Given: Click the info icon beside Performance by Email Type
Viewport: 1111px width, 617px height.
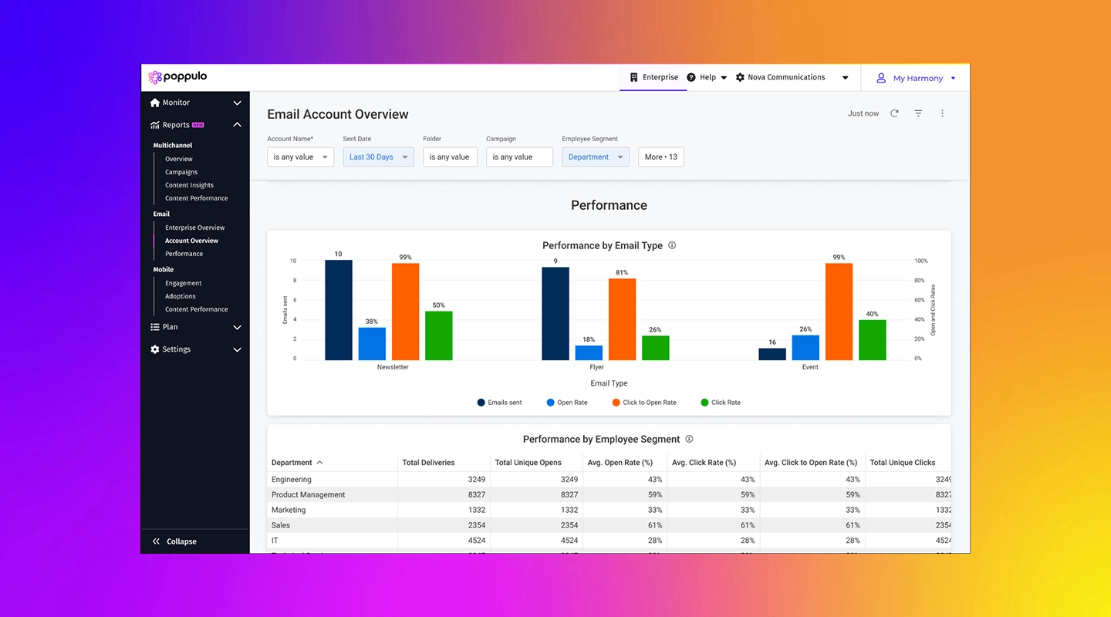Looking at the screenshot, I should point(672,245).
